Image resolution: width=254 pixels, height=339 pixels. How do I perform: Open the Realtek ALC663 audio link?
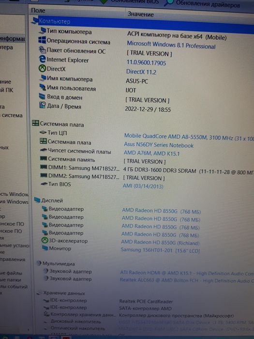click(187, 280)
